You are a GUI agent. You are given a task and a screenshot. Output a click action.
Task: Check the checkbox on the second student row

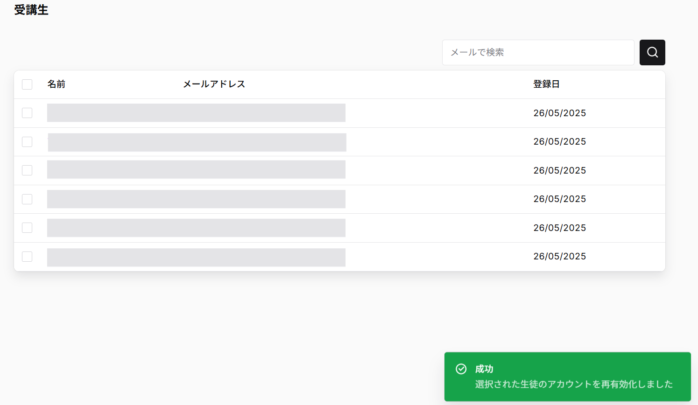point(27,141)
